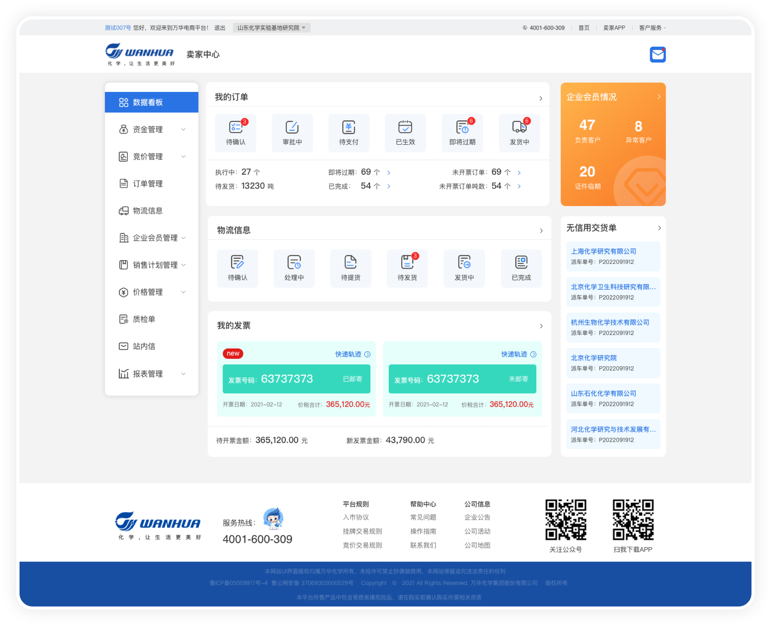This screenshot has height=626, width=771.
Task: Open the 客户服务 dropdown in top bar
Action: pyautogui.click(x=652, y=28)
